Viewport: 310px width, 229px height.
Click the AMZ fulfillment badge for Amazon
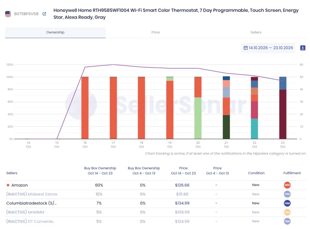pyautogui.click(x=287, y=185)
